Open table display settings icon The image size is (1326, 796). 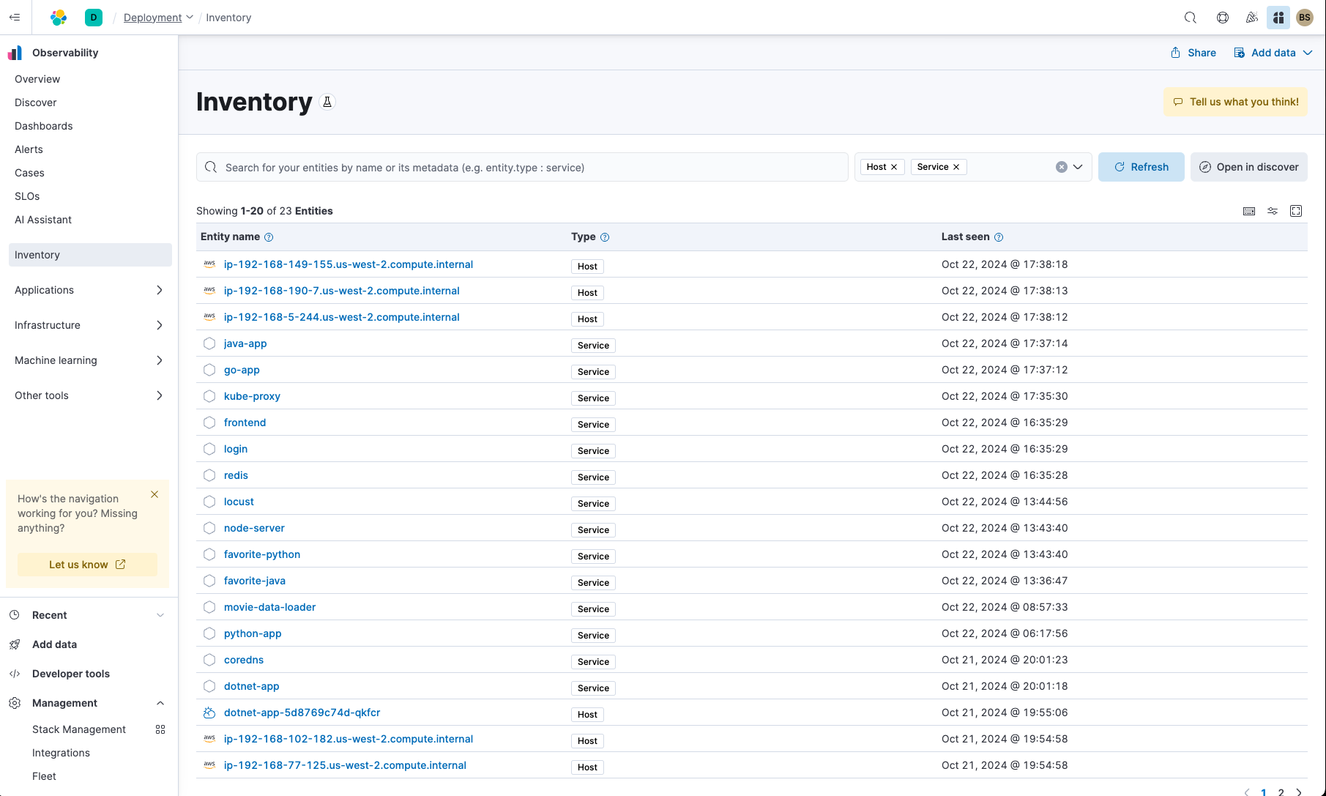[x=1273, y=211]
